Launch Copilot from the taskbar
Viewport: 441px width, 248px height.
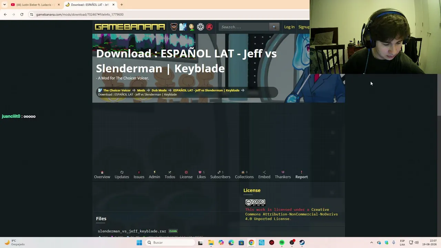pos(221,242)
